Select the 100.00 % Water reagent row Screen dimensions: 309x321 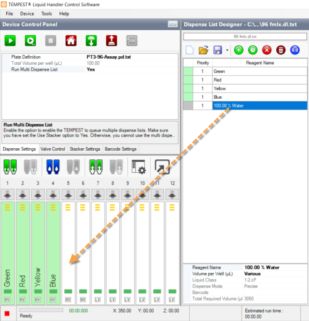click(245, 106)
